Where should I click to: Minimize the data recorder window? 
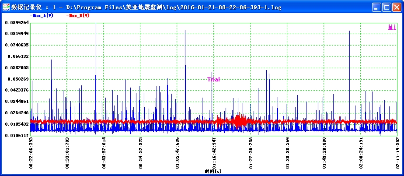(376, 7)
